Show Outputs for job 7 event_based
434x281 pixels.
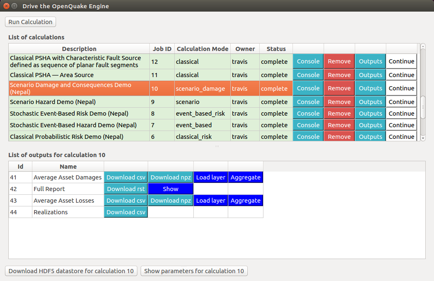370,125
